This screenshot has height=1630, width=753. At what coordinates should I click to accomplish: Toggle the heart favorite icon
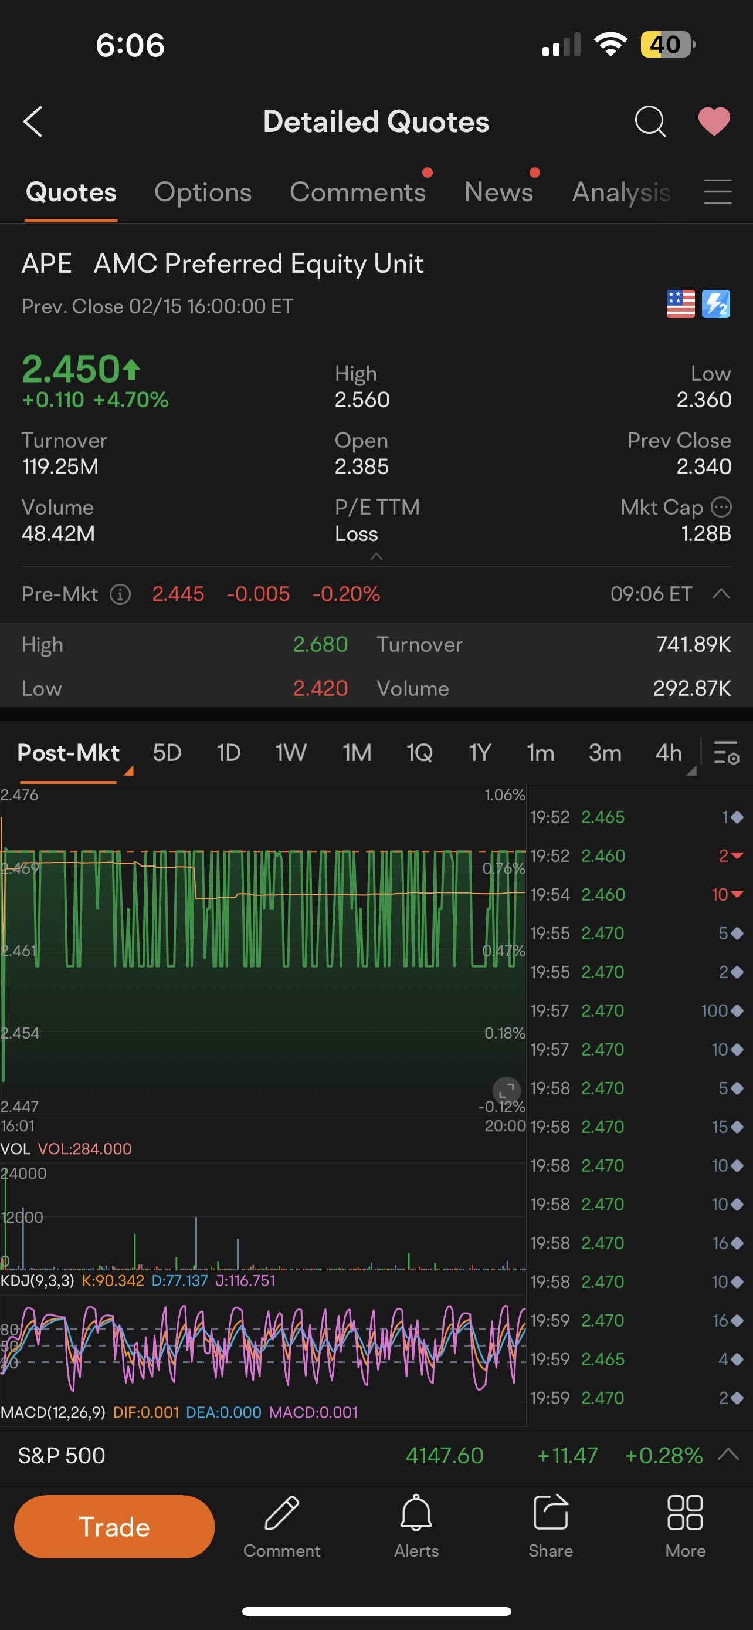[714, 121]
